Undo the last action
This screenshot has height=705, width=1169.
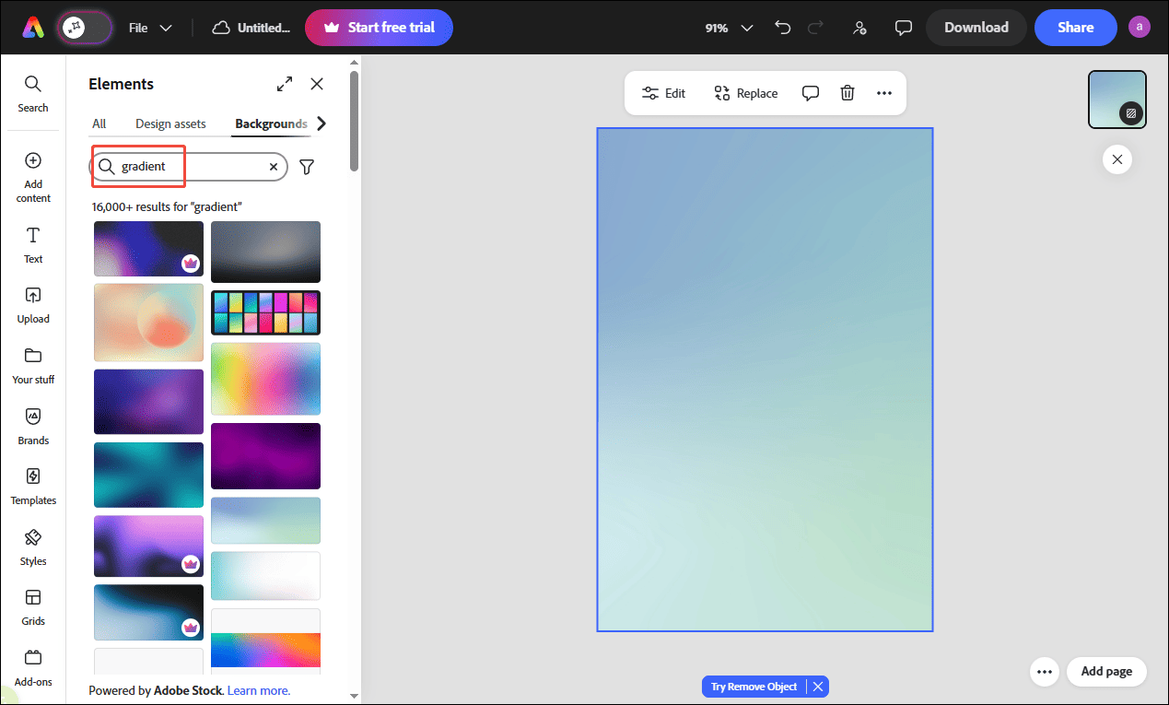[782, 28]
